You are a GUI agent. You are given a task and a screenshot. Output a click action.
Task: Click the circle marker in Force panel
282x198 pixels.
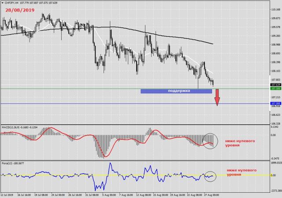tap(210, 176)
